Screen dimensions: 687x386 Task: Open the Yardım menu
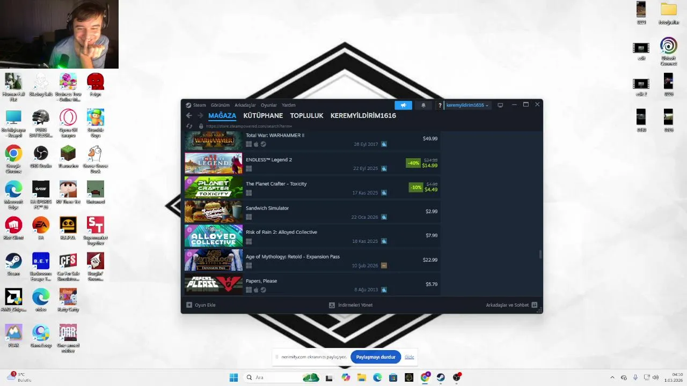coord(289,105)
